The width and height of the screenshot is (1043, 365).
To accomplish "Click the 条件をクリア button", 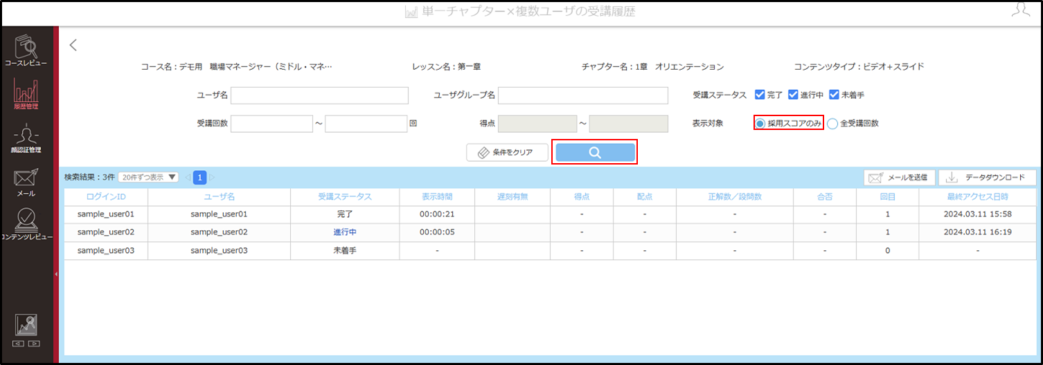I will coord(507,152).
